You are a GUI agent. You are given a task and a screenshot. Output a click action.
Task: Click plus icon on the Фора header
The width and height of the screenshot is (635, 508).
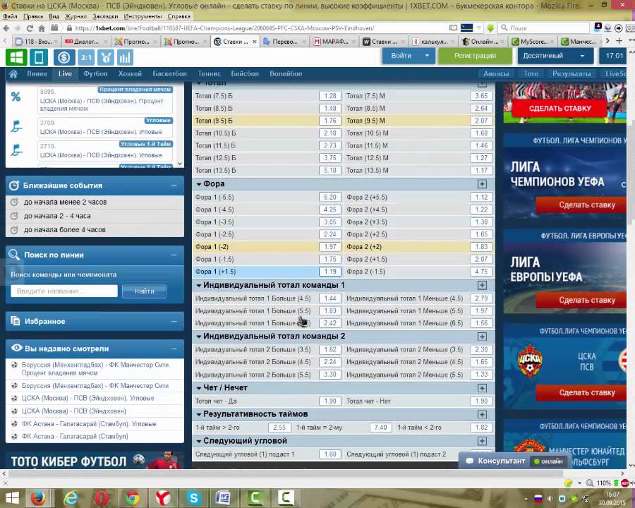482,184
